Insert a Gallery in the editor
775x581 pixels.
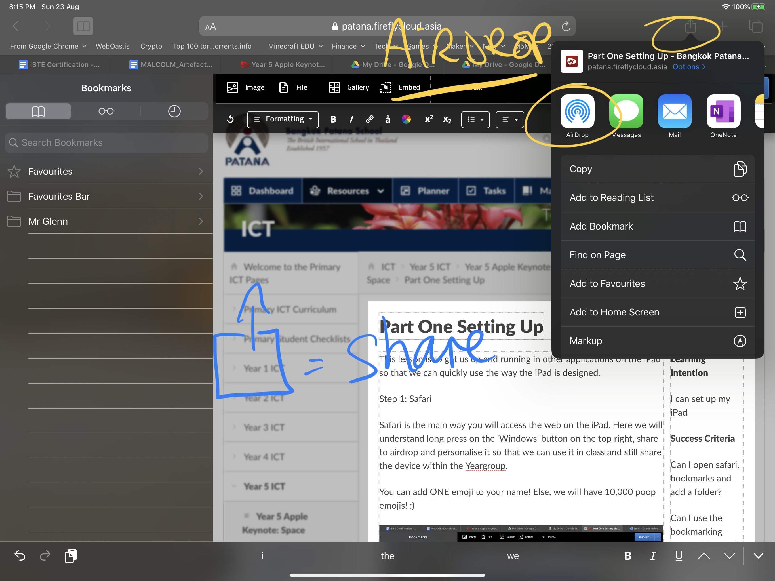(x=349, y=87)
